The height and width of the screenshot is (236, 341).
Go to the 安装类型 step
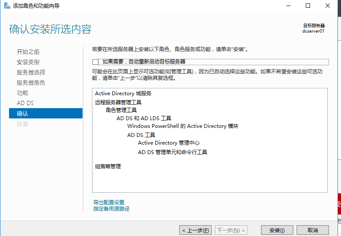point(28,62)
